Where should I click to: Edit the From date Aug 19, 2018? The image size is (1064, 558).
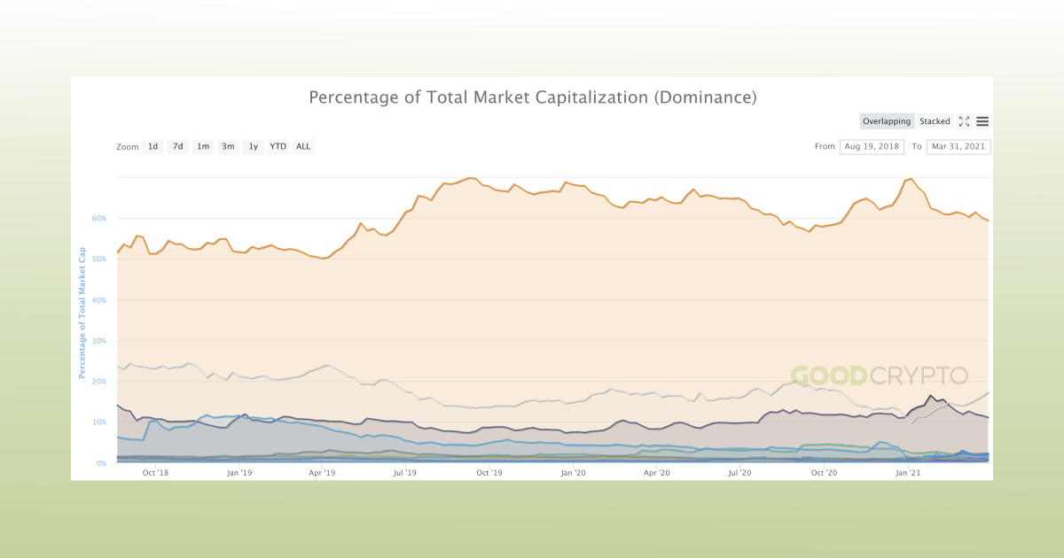tap(870, 146)
